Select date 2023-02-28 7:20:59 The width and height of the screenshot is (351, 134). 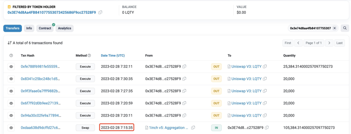point(117,103)
